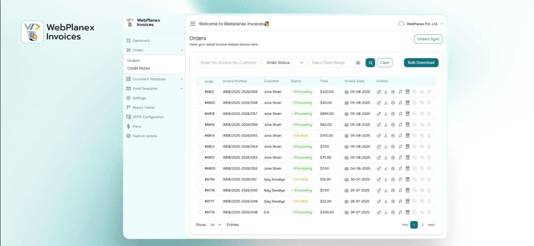The image size is (534, 246).
Task: Click the Orders Sync button
Action: click(428, 39)
